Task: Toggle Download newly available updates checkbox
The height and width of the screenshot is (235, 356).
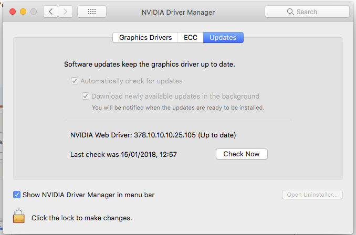Action: point(86,96)
